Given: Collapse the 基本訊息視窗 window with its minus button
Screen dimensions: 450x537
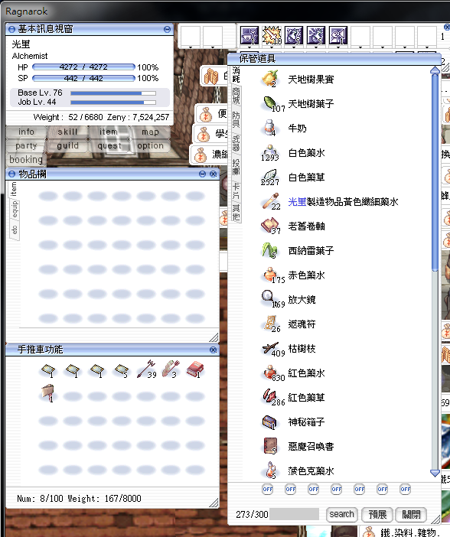Looking at the screenshot, I should pos(168,29).
